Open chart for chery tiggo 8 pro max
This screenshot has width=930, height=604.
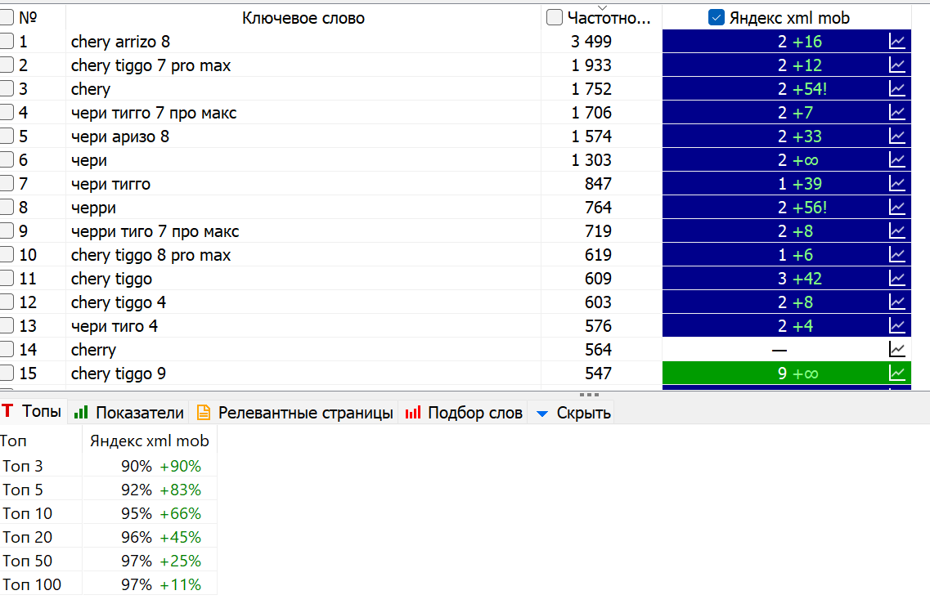(x=896, y=255)
